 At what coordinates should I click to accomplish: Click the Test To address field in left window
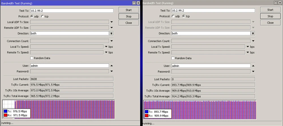point(72,10)
